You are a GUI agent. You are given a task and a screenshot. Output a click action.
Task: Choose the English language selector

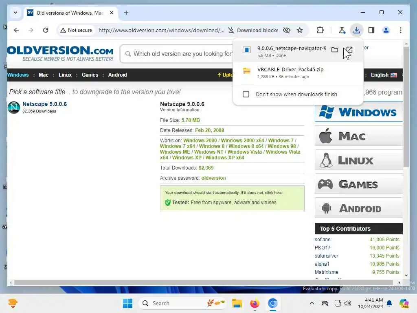384,75
